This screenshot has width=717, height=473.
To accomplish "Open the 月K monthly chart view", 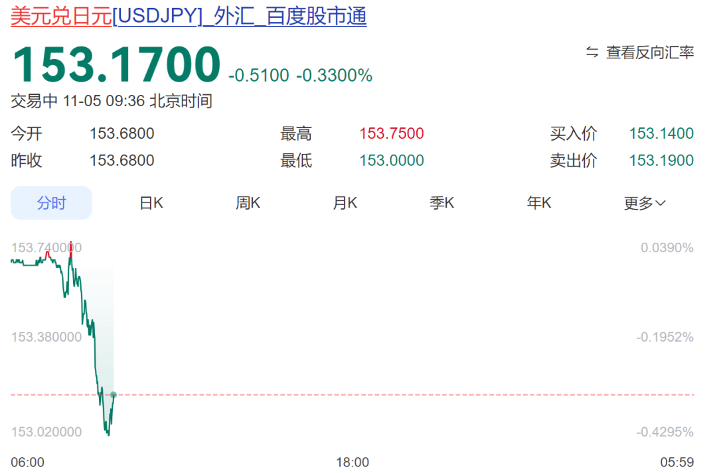I will click(345, 203).
